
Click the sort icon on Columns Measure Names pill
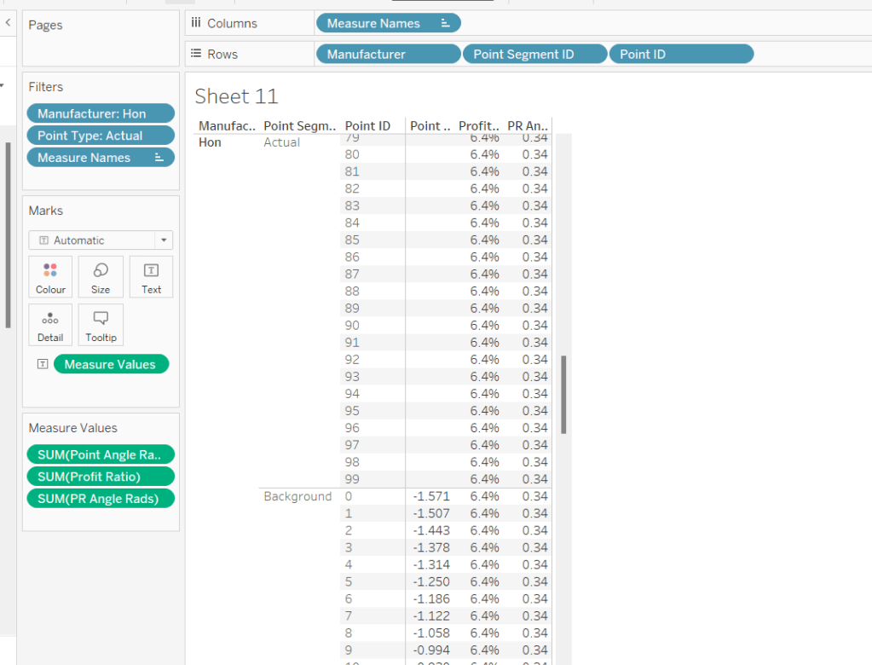pyautogui.click(x=446, y=24)
